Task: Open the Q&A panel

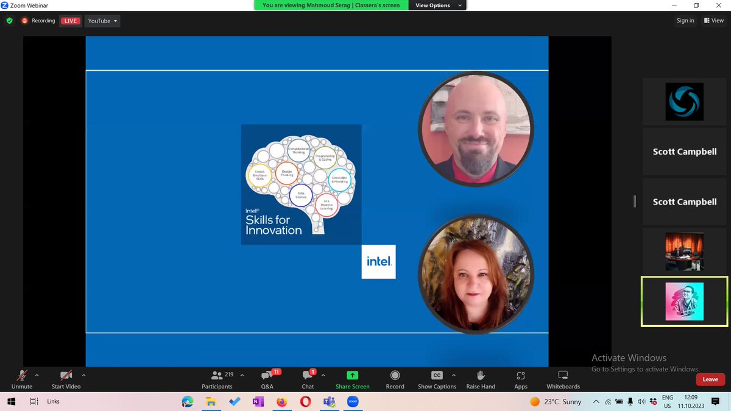Action: (x=267, y=379)
